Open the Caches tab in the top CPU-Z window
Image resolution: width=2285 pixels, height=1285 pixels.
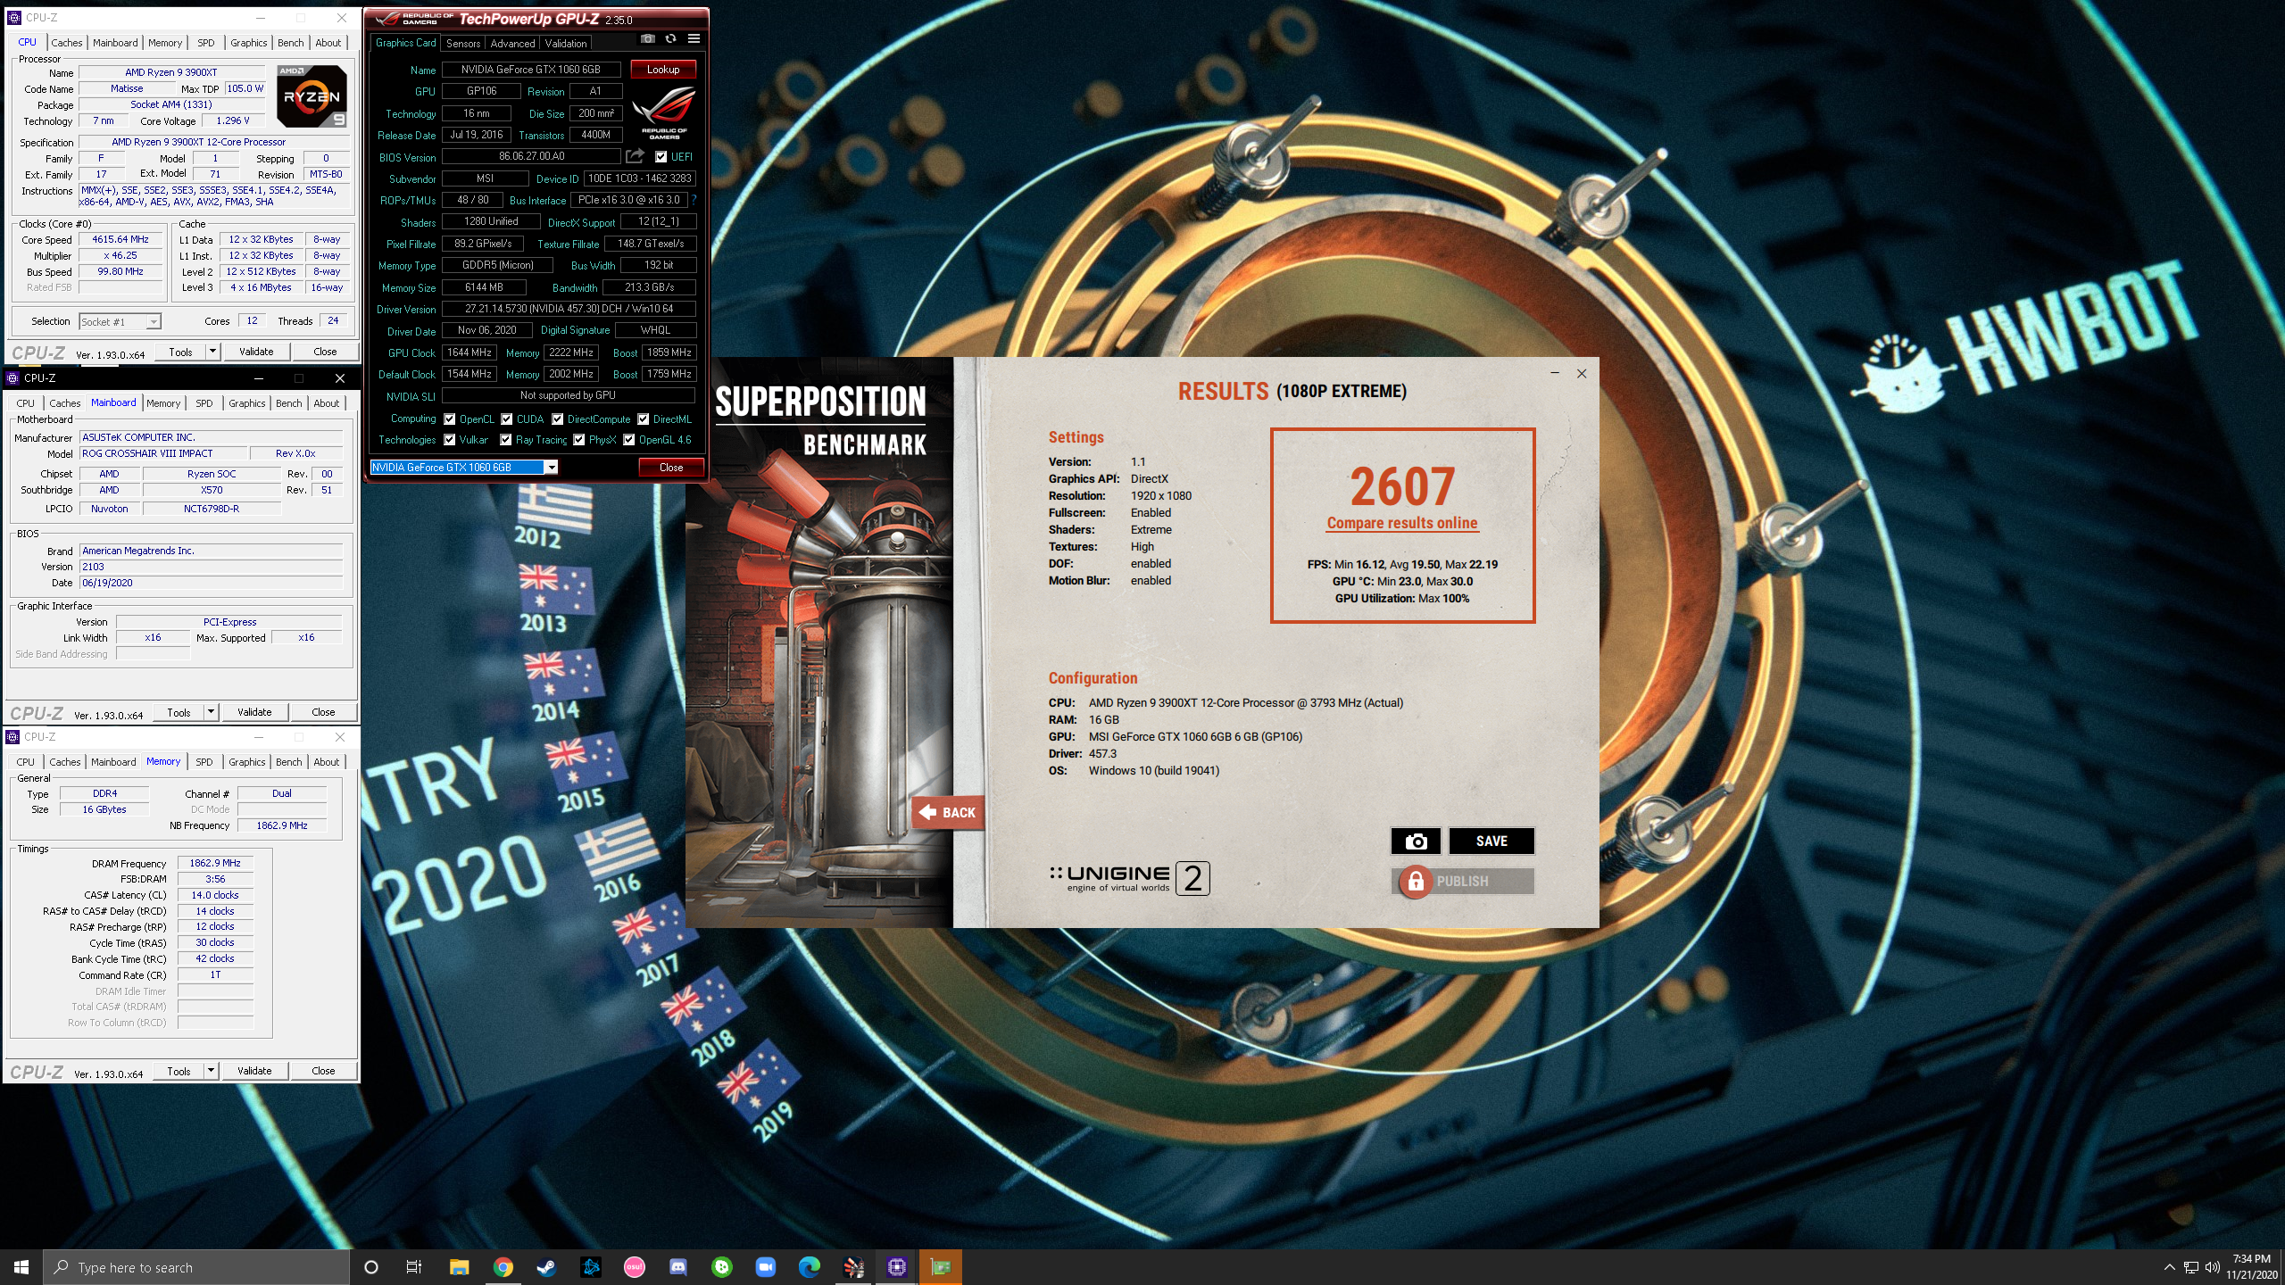click(x=67, y=43)
